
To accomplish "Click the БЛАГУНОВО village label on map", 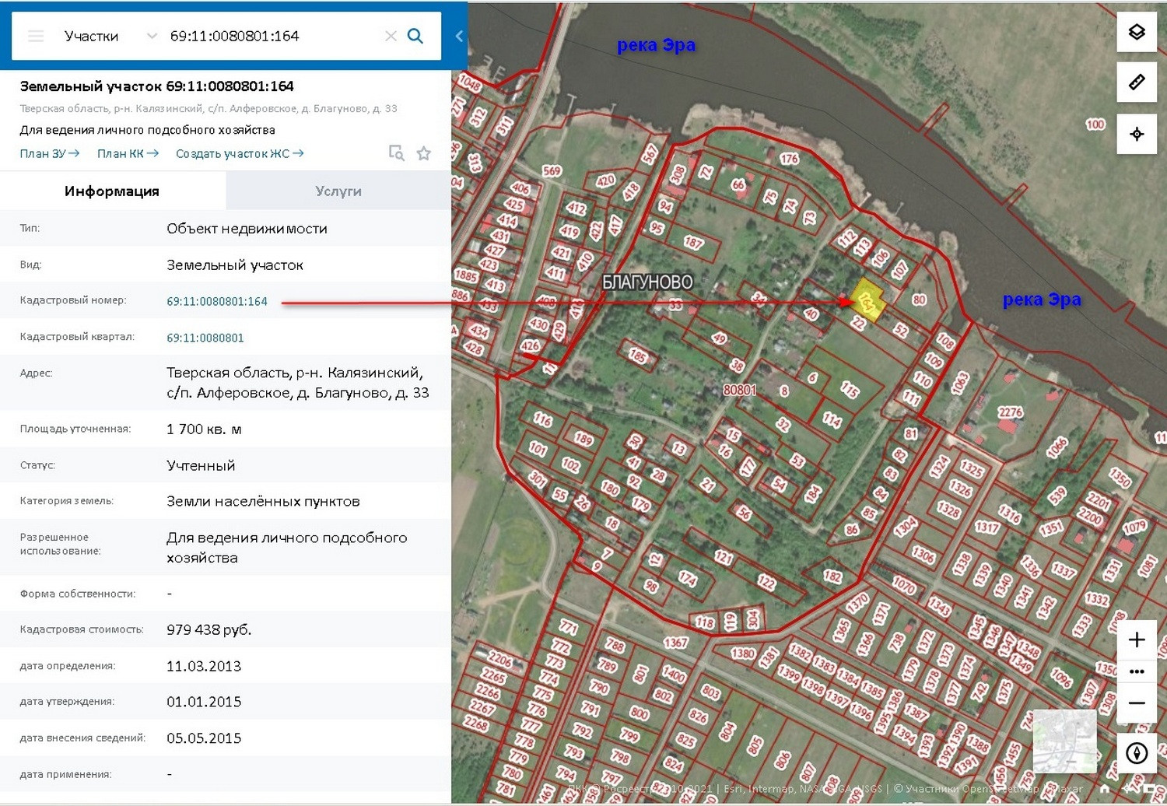I will tap(647, 282).
